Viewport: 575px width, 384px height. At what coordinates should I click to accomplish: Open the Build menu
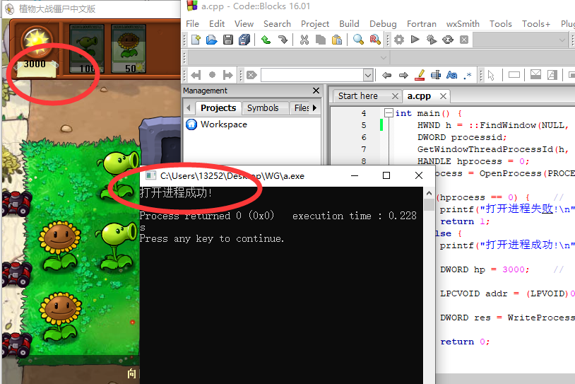point(349,24)
